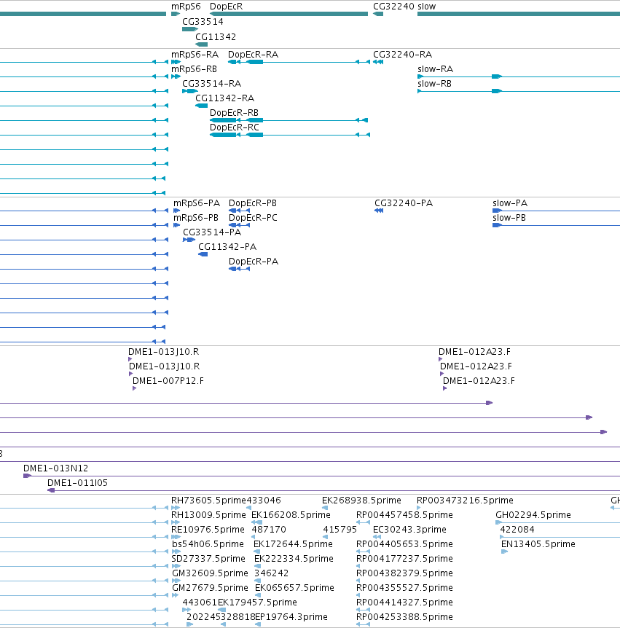Click the slow-RB transcript label
620x628 pixels.
pos(434,84)
